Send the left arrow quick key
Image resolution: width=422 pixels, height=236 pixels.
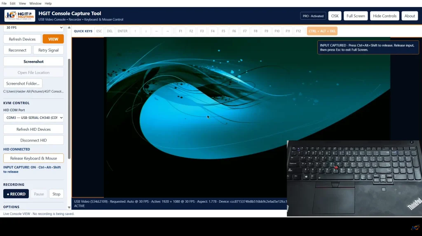pos(157,31)
